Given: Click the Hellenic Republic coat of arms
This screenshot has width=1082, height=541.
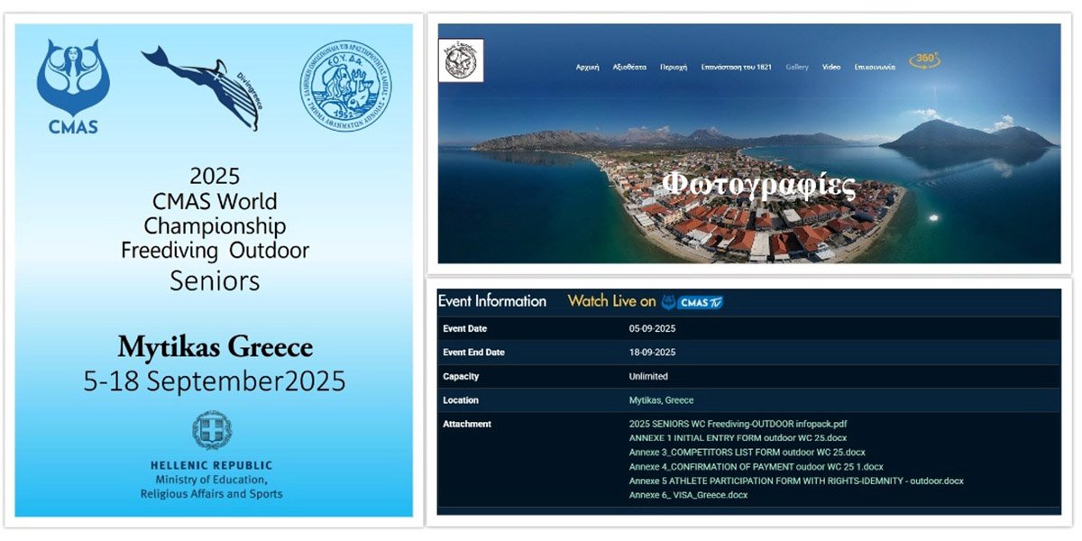Looking at the screenshot, I should point(212,430).
